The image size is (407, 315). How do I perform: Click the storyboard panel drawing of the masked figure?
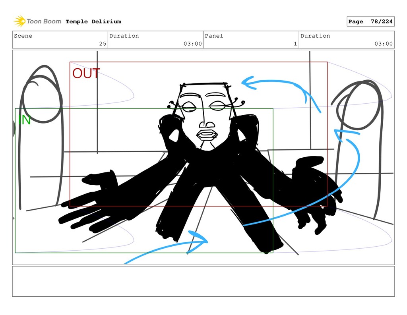click(203, 157)
